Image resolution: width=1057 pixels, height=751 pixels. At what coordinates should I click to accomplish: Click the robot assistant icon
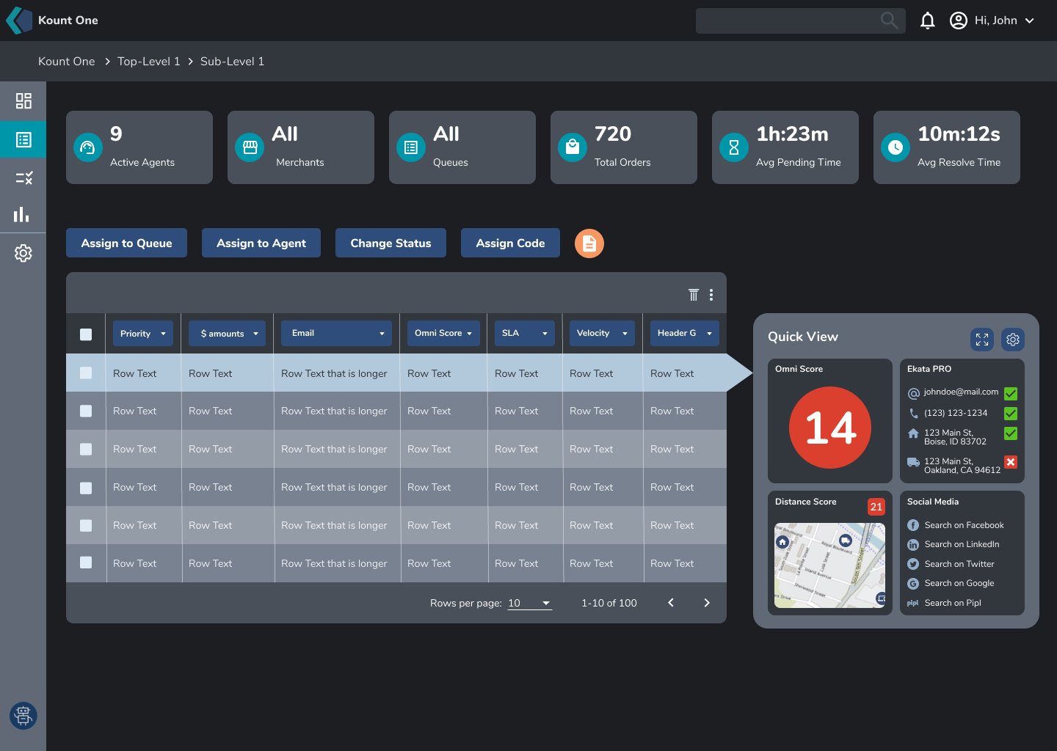23,715
